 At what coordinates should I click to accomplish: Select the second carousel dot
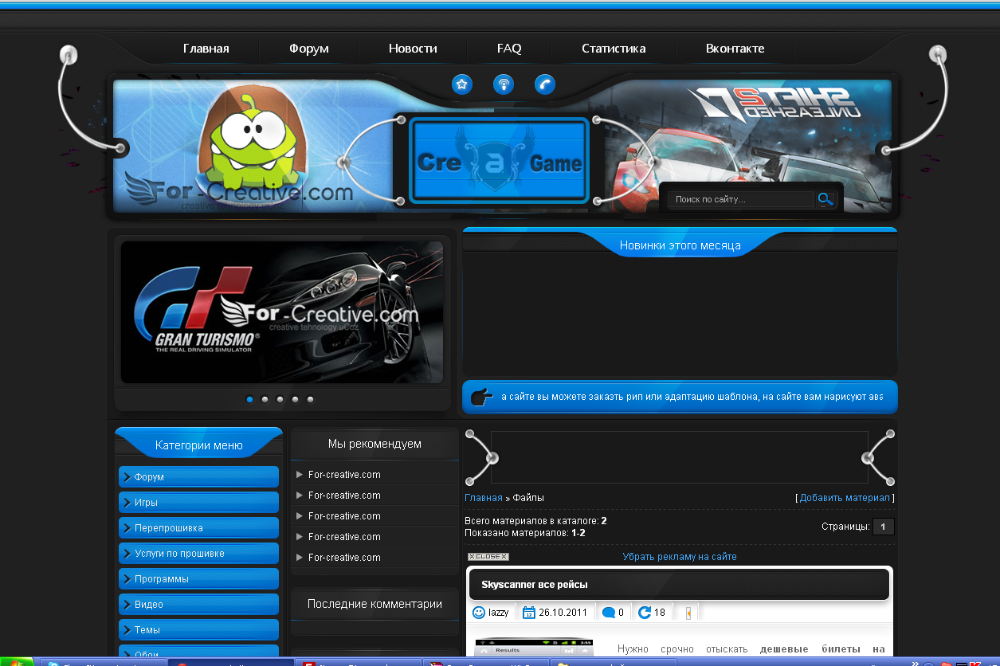pyautogui.click(x=265, y=399)
